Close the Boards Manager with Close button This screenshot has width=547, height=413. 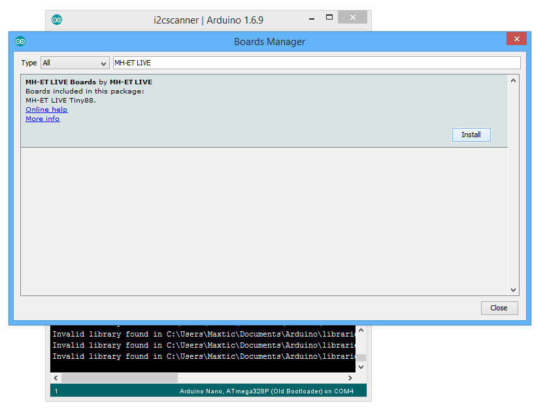pyautogui.click(x=499, y=308)
